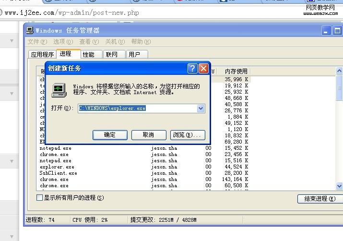Click the scroll down arrow in process list

pos(339,186)
